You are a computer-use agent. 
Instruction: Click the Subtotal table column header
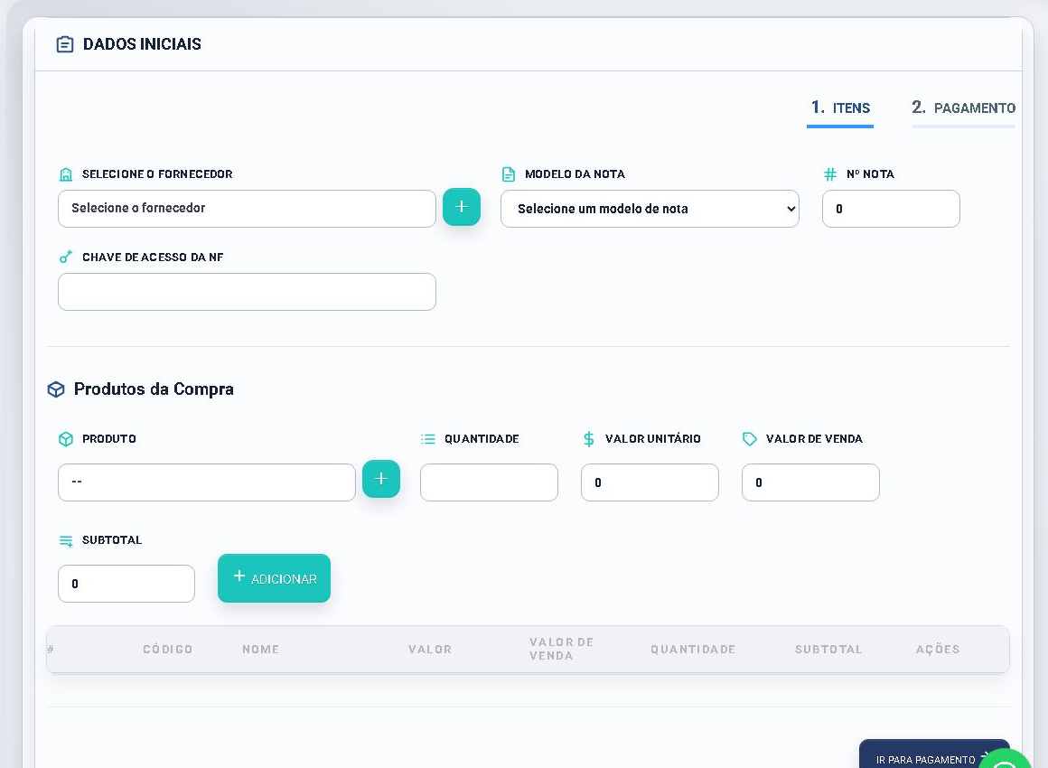(x=828, y=649)
